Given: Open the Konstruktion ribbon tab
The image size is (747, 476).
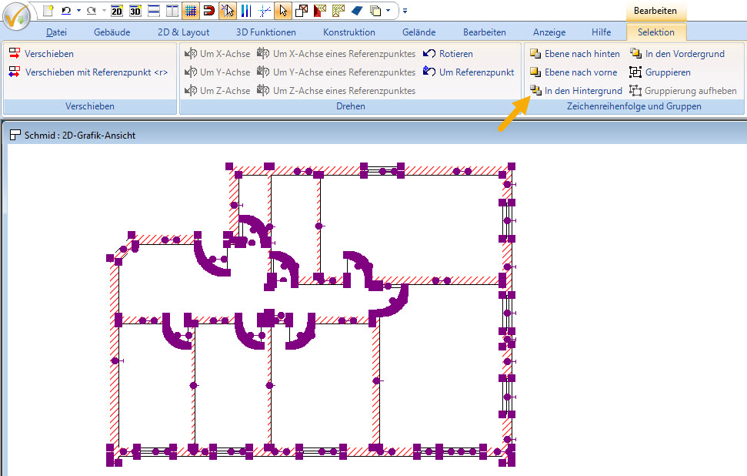Looking at the screenshot, I should tap(348, 32).
